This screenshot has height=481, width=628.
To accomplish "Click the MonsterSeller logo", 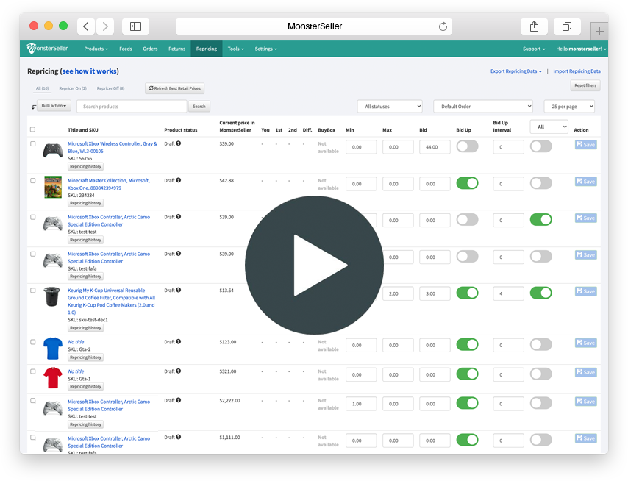I will point(47,49).
